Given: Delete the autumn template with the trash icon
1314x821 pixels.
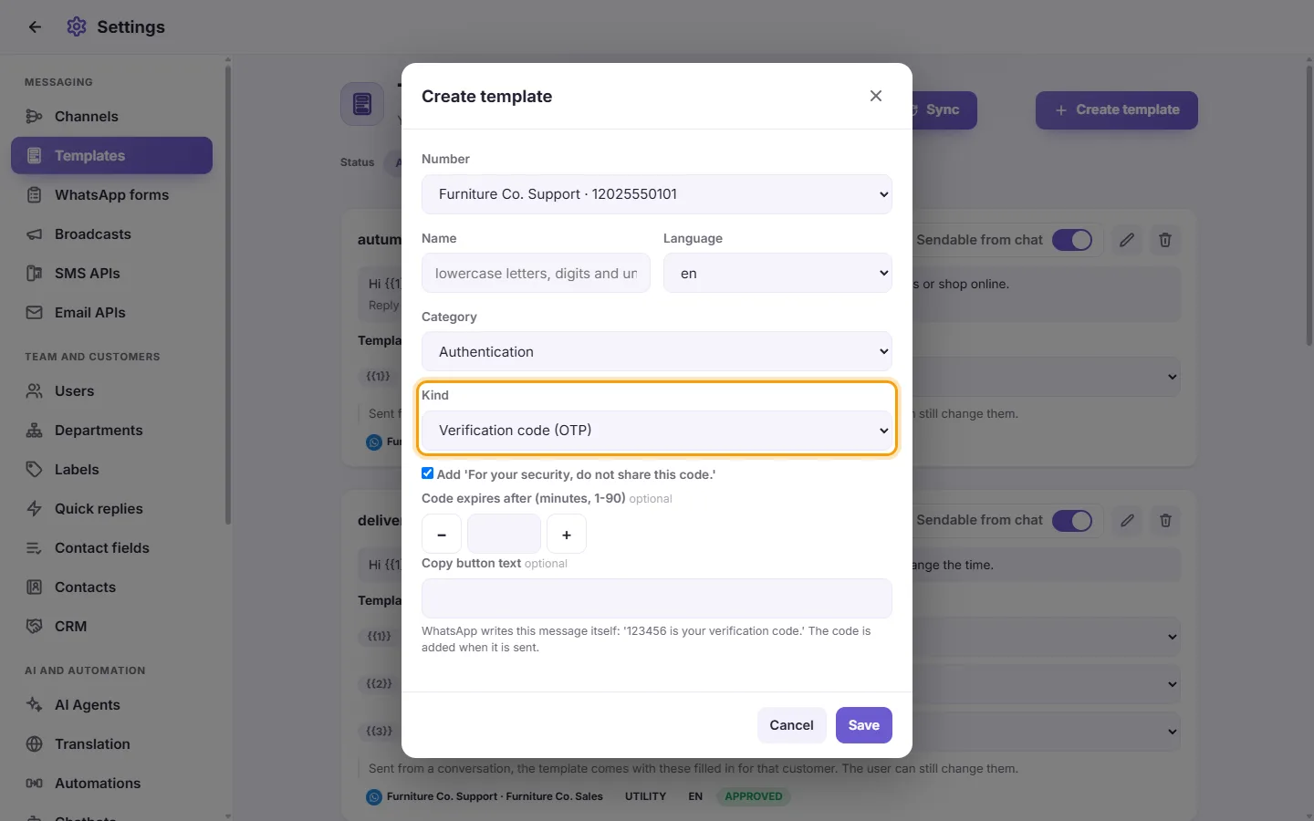Looking at the screenshot, I should coord(1165,240).
